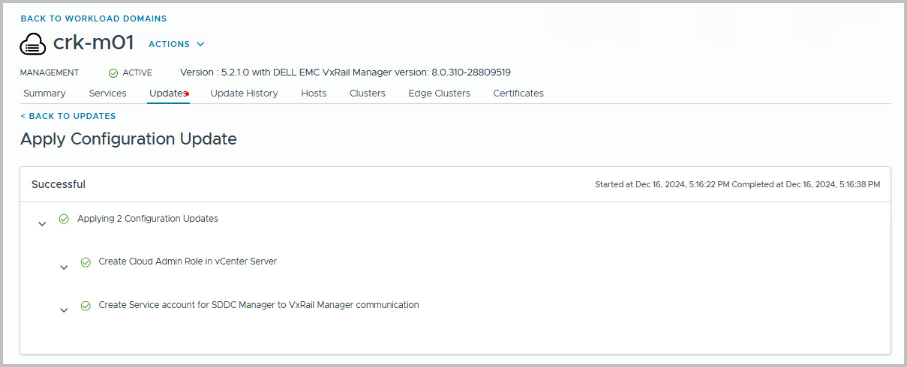The width and height of the screenshot is (907, 367).
Task: Expand Create Service account step details
Action: pos(64,310)
